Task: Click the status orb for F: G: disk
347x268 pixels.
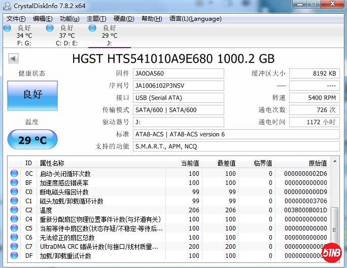Action: coord(7,28)
